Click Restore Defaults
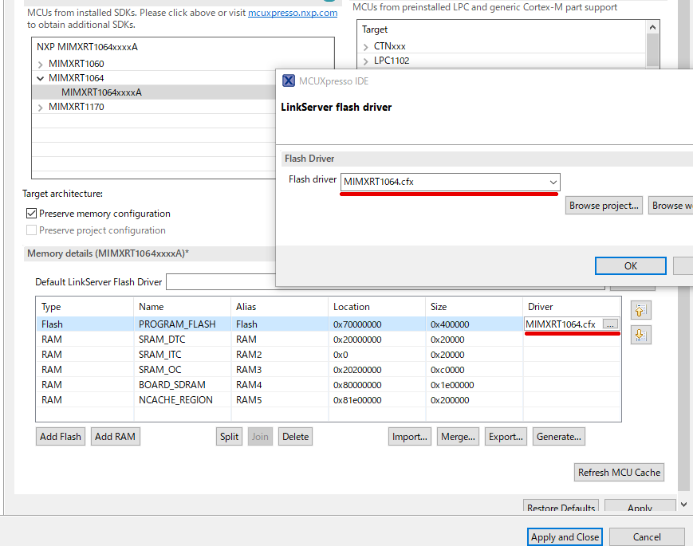The width and height of the screenshot is (693, 546). (x=561, y=507)
